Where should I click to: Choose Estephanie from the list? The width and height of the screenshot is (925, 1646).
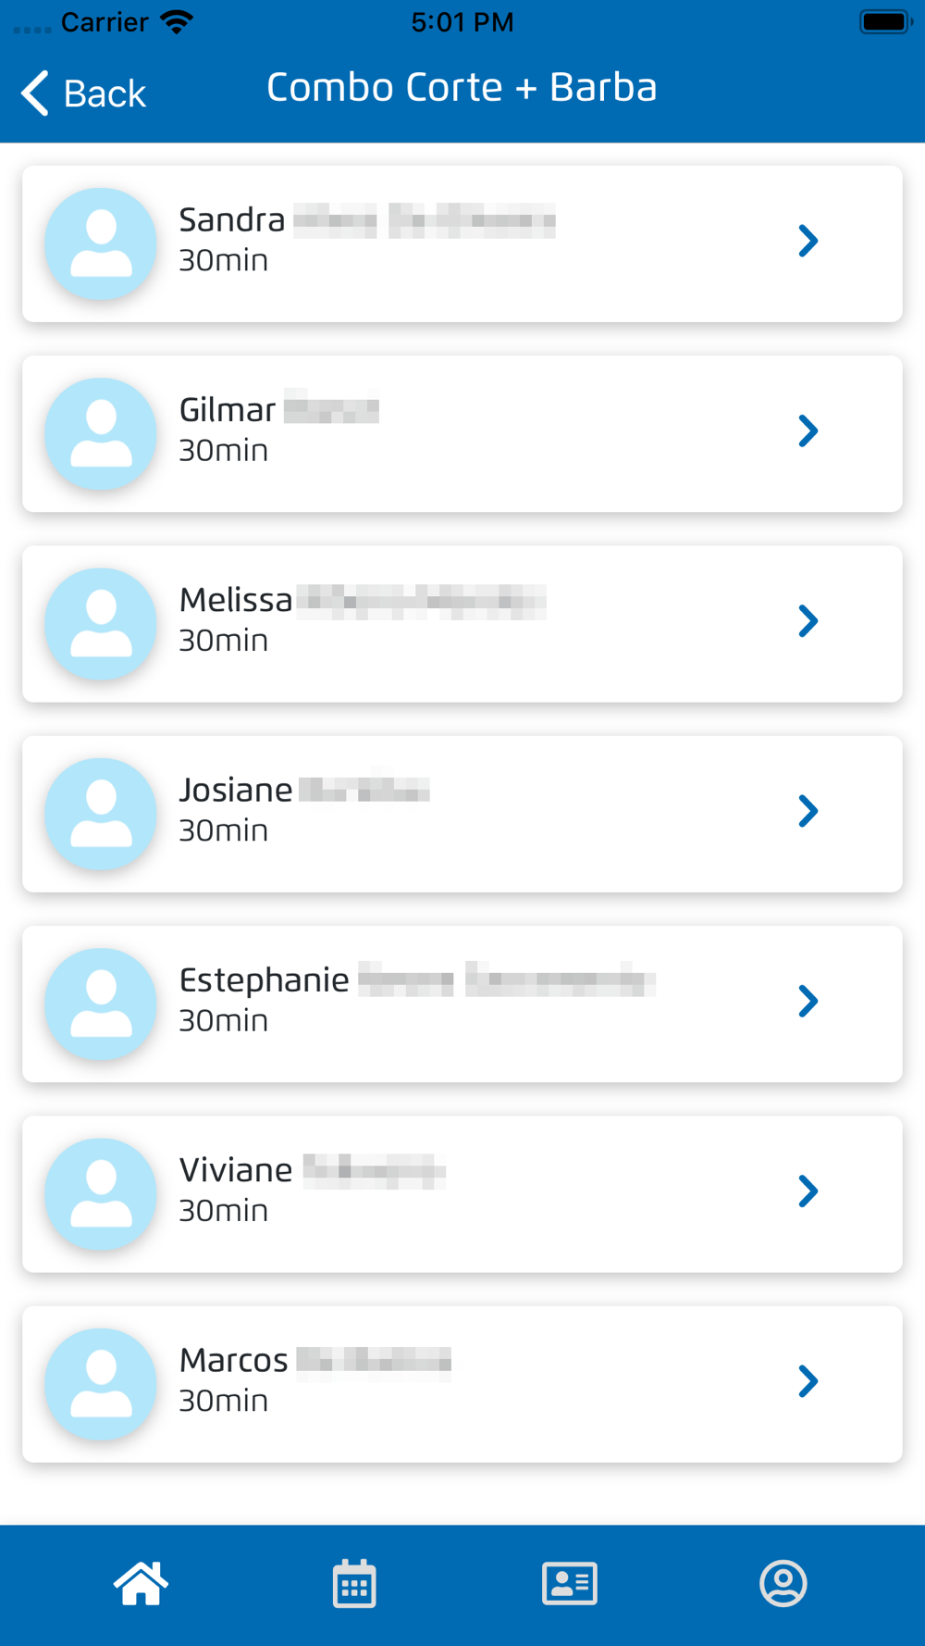click(462, 1004)
